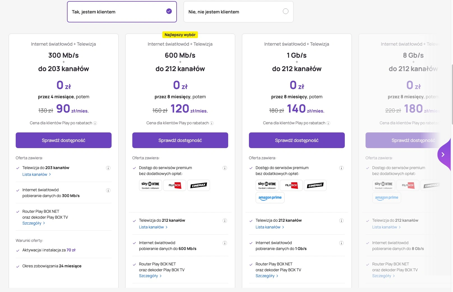The width and height of the screenshot is (453, 292).
Task: Select 'Nie, nie jestem klientem' radio button
Action: [286, 11]
